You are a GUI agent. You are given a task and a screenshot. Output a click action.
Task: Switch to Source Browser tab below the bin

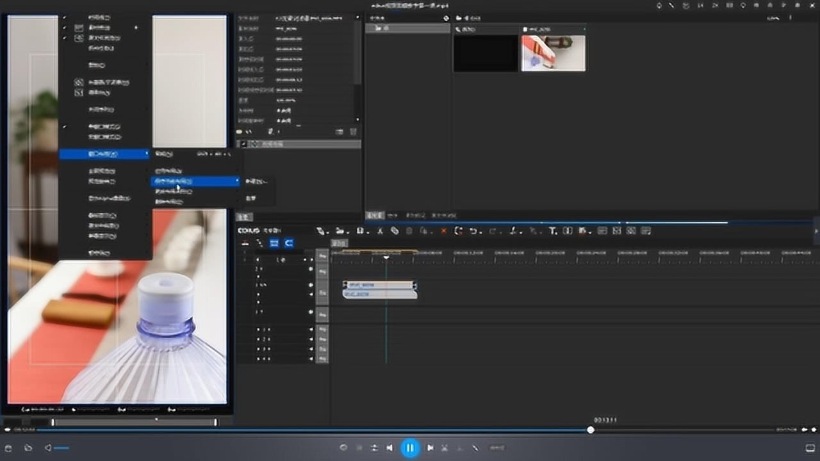point(443,216)
